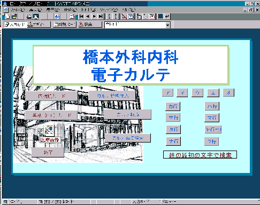Click the blue-text カルテ検索 chart search button

tap(128, 114)
